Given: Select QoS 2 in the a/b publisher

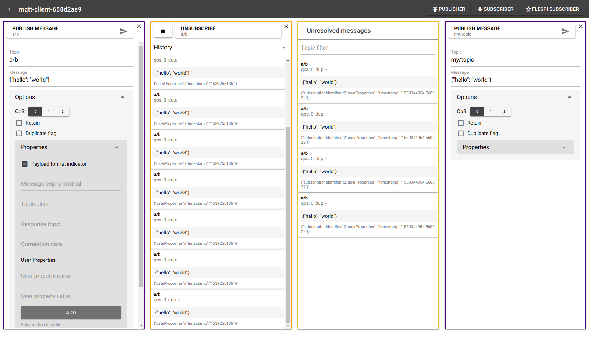Looking at the screenshot, I should [63, 112].
